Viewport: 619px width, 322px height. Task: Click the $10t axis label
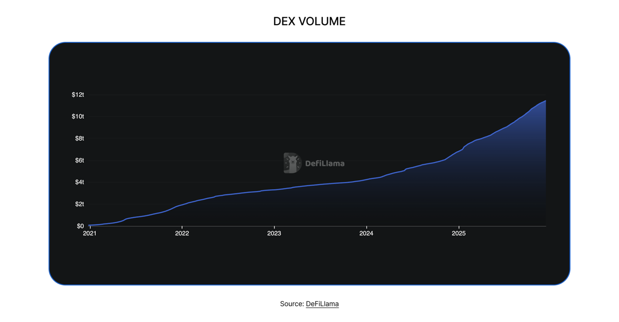tap(77, 117)
